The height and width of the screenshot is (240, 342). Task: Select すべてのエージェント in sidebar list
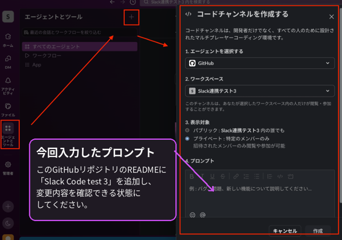(80, 46)
